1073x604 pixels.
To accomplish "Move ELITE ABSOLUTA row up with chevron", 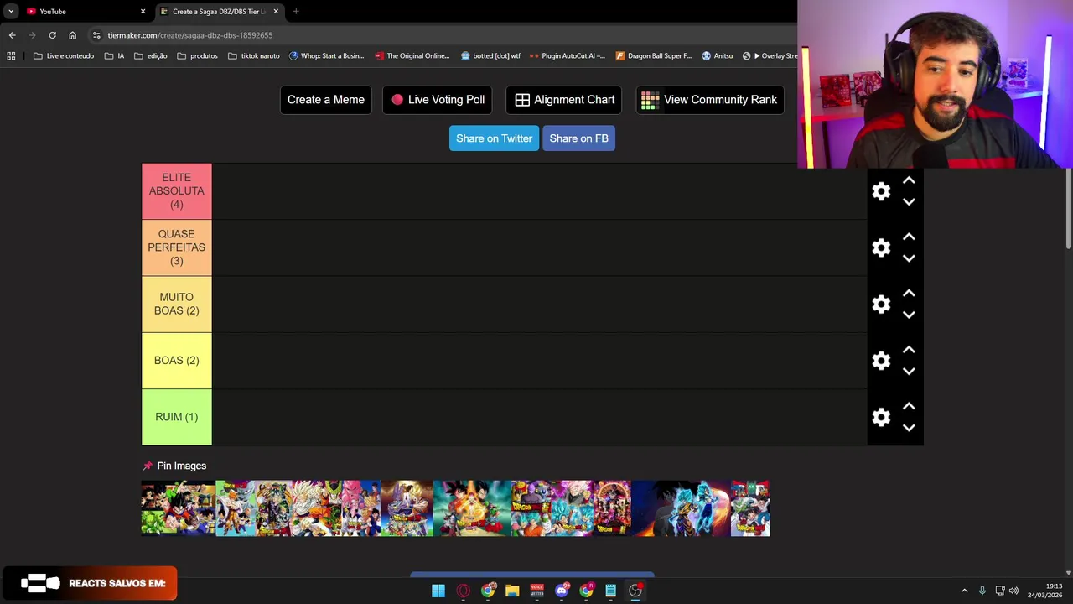I will 909,180.
